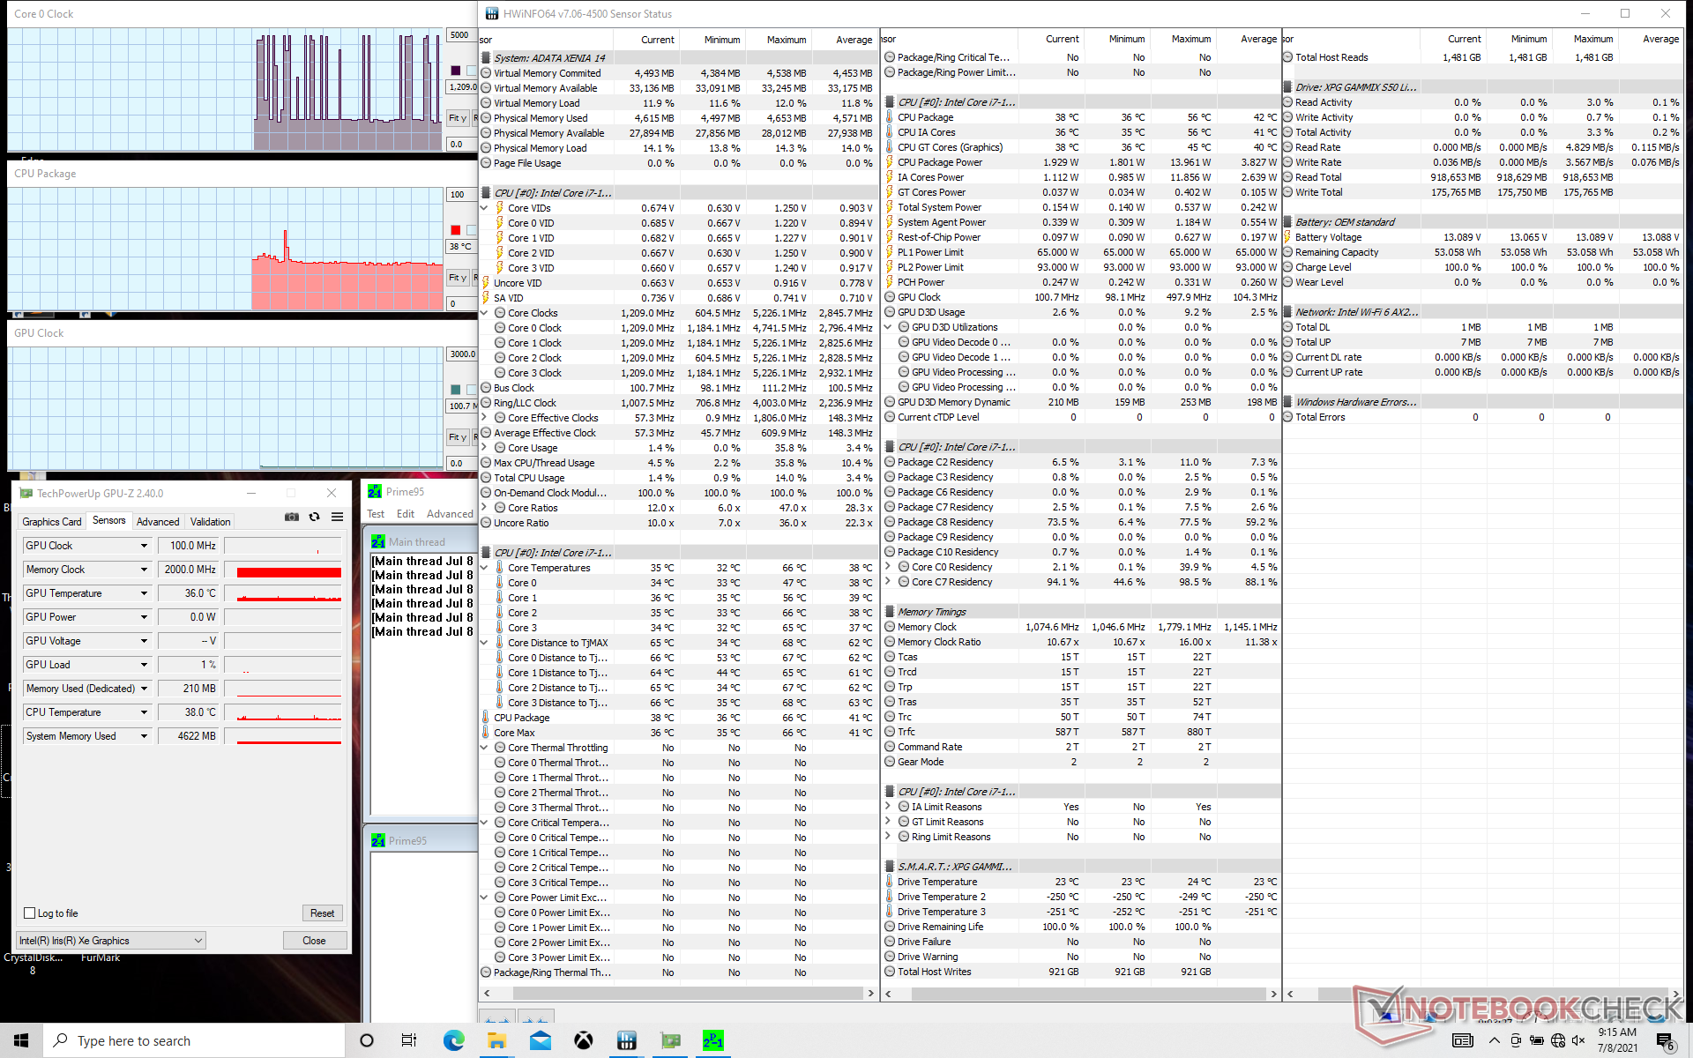Click the Windows taskbar search box
The width and height of the screenshot is (1693, 1058).
(194, 1040)
